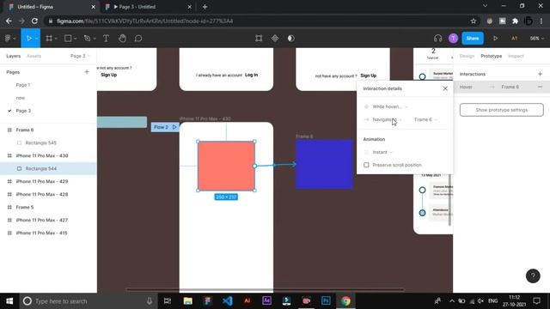This screenshot has width=550, height=309.
Task: Switch to the Prototype tab
Action: coord(491,56)
